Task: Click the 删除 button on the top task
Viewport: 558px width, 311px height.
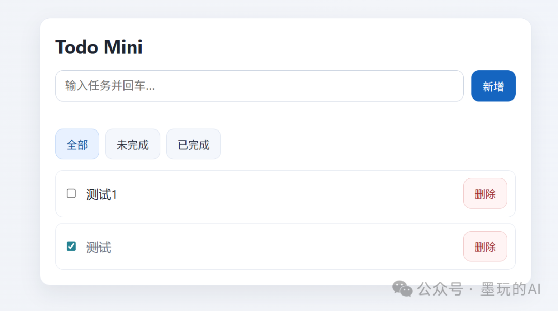Action: 485,193
